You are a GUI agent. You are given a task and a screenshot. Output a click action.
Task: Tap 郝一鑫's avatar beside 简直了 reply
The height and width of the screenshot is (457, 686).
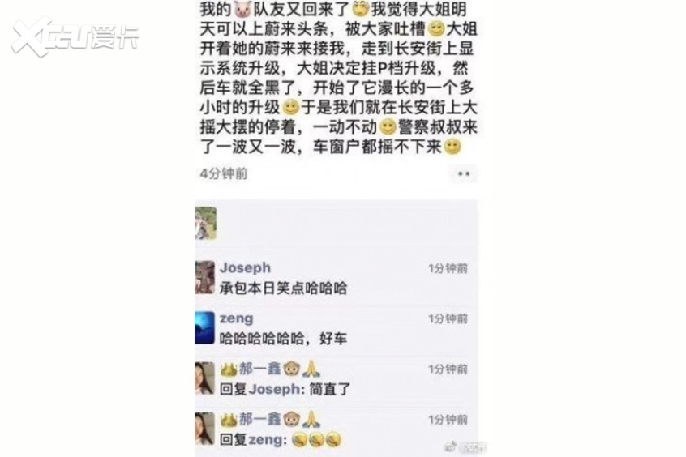click(x=205, y=378)
